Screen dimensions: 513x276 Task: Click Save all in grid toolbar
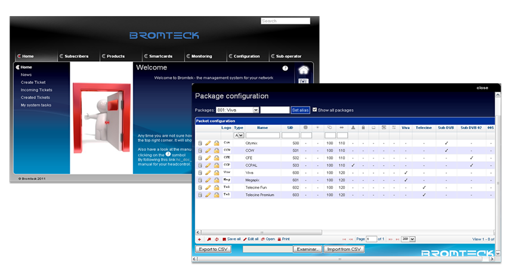[231, 239]
